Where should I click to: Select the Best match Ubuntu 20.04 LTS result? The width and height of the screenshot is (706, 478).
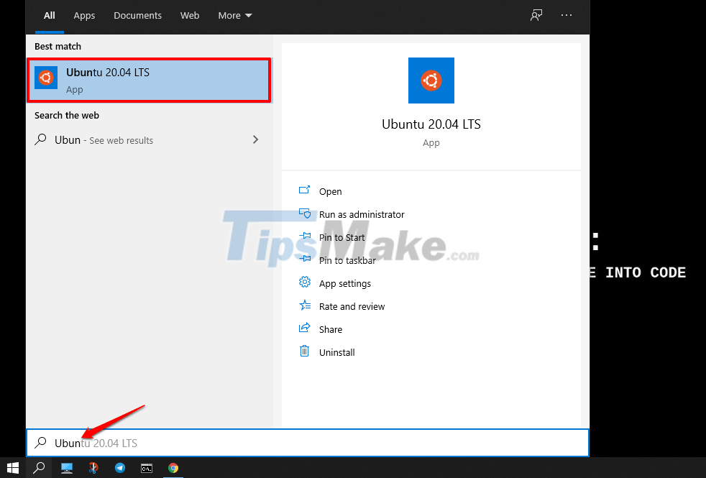(149, 80)
